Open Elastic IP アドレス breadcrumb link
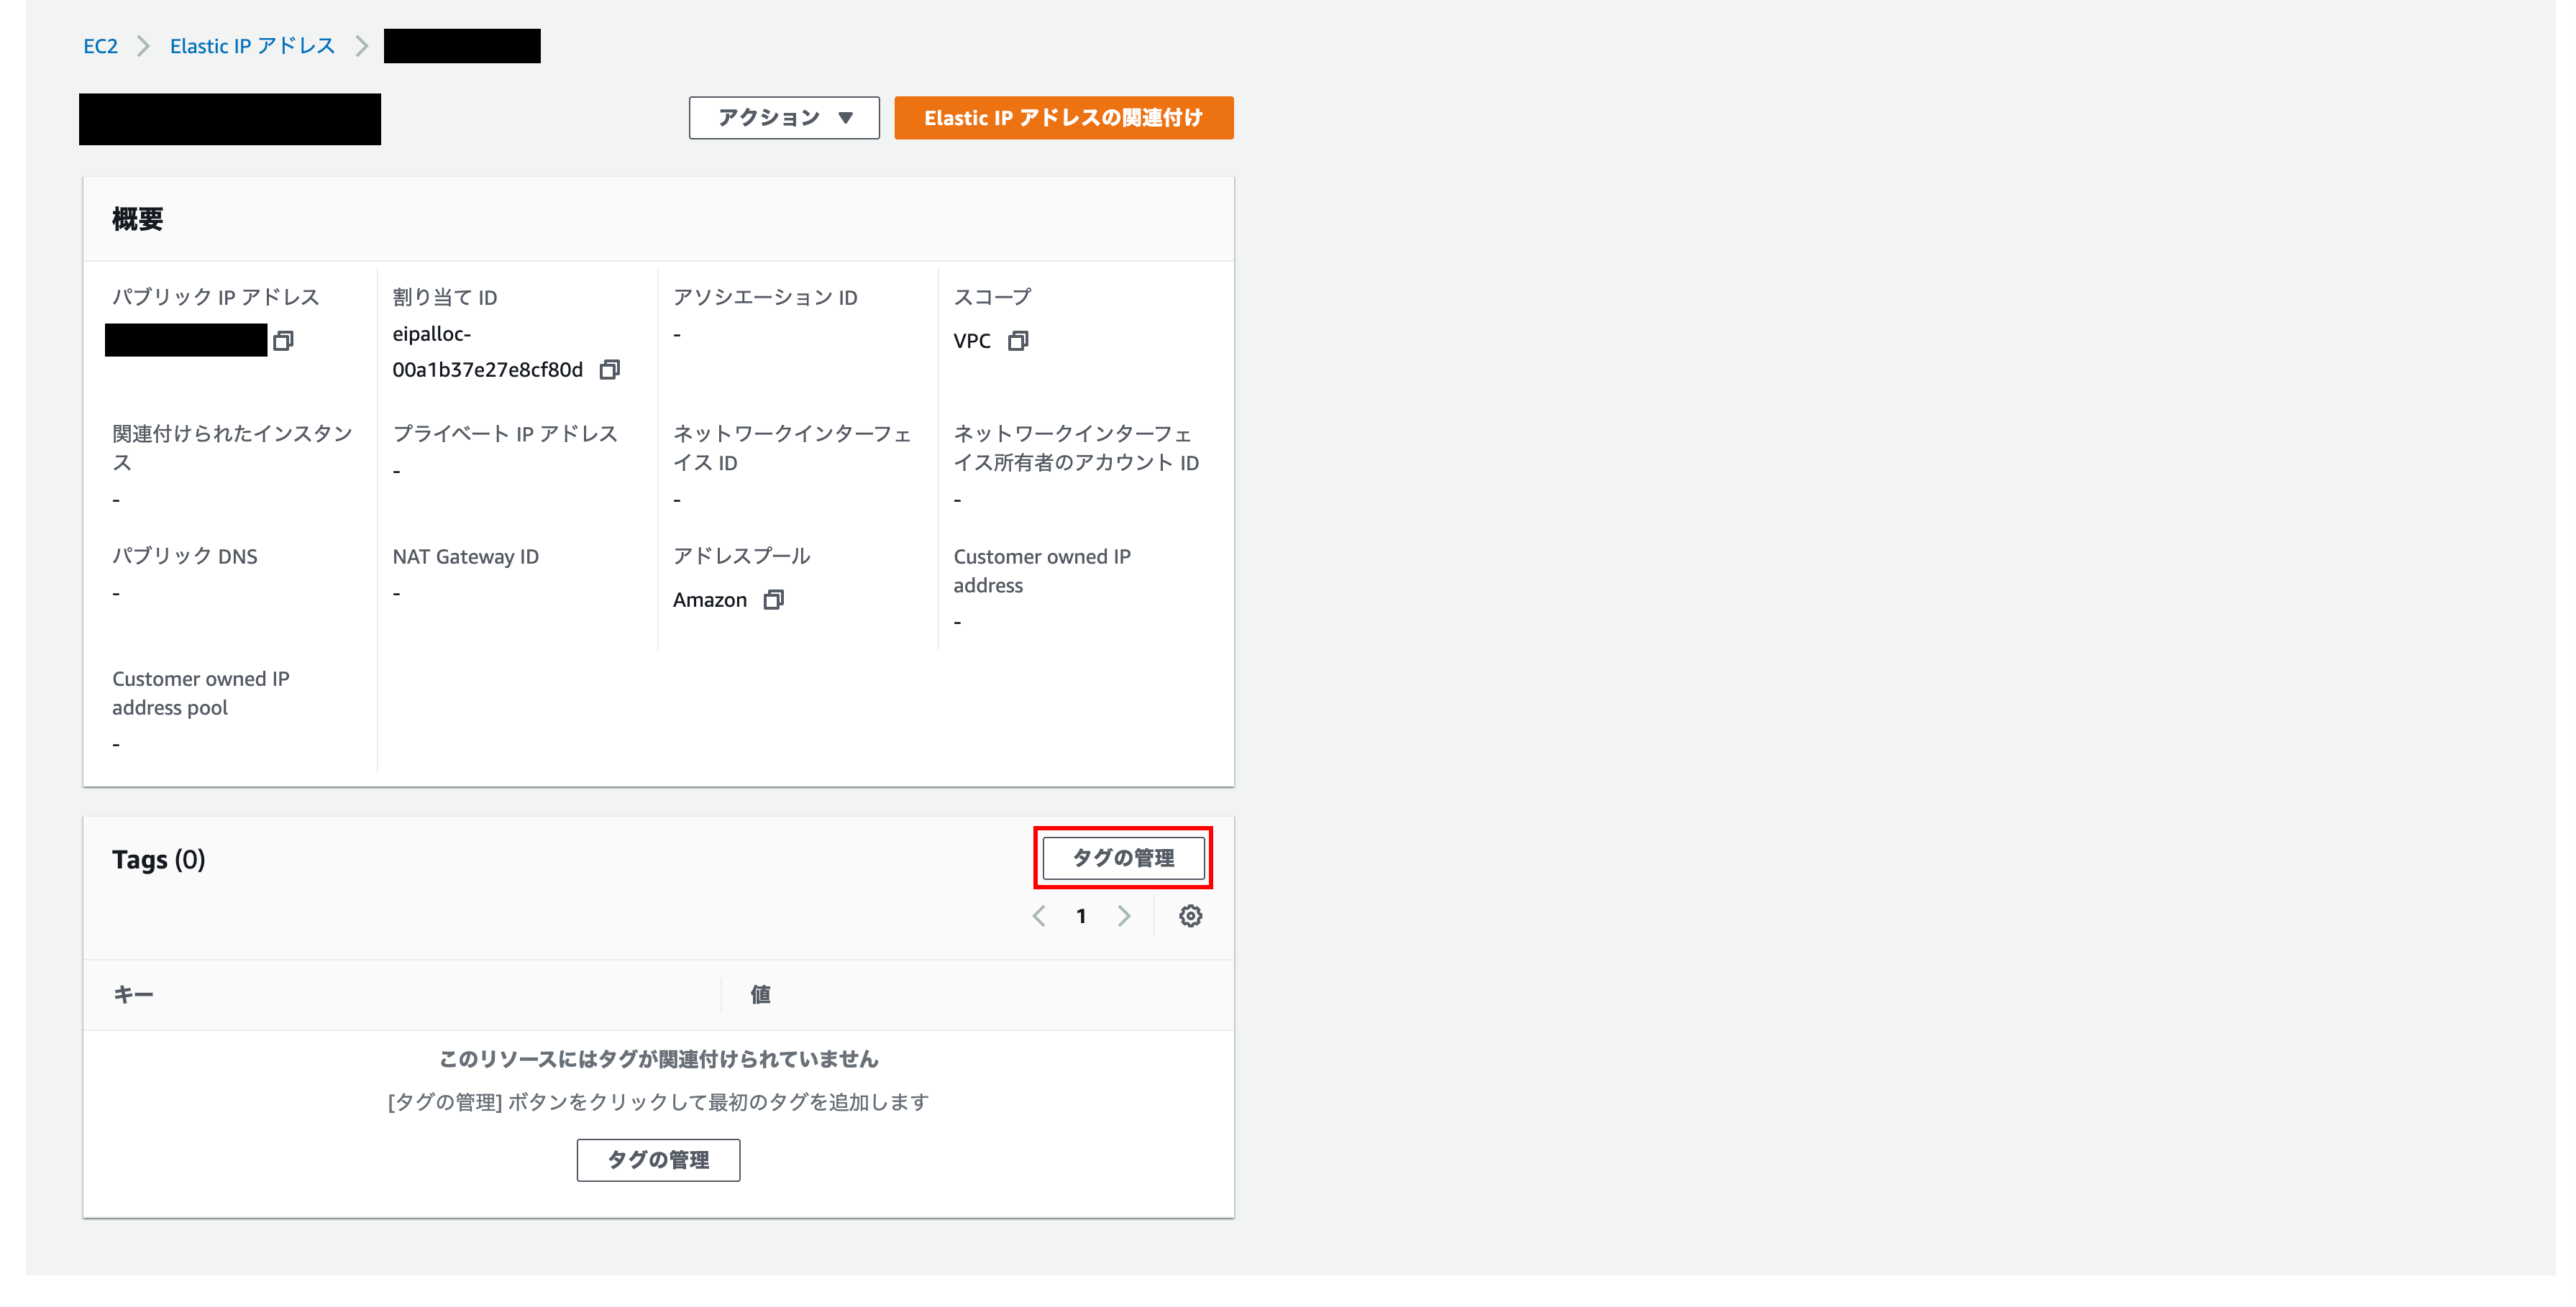2576x1307 pixels. coord(252,46)
